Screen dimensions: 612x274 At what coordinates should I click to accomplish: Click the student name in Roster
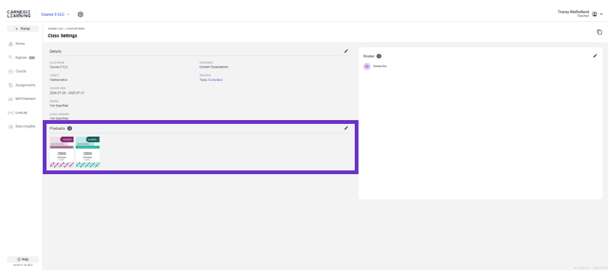pyautogui.click(x=379, y=67)
